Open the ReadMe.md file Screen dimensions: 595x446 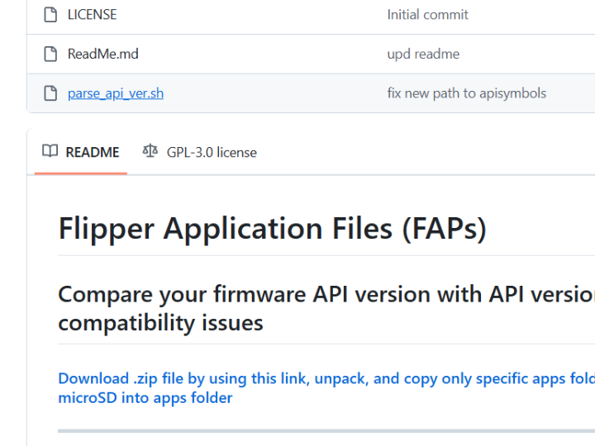102,54
